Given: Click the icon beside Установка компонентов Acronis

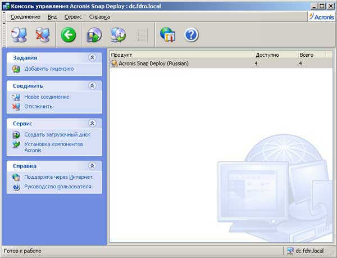Looking at the screenshot, I should pos(16,144).
